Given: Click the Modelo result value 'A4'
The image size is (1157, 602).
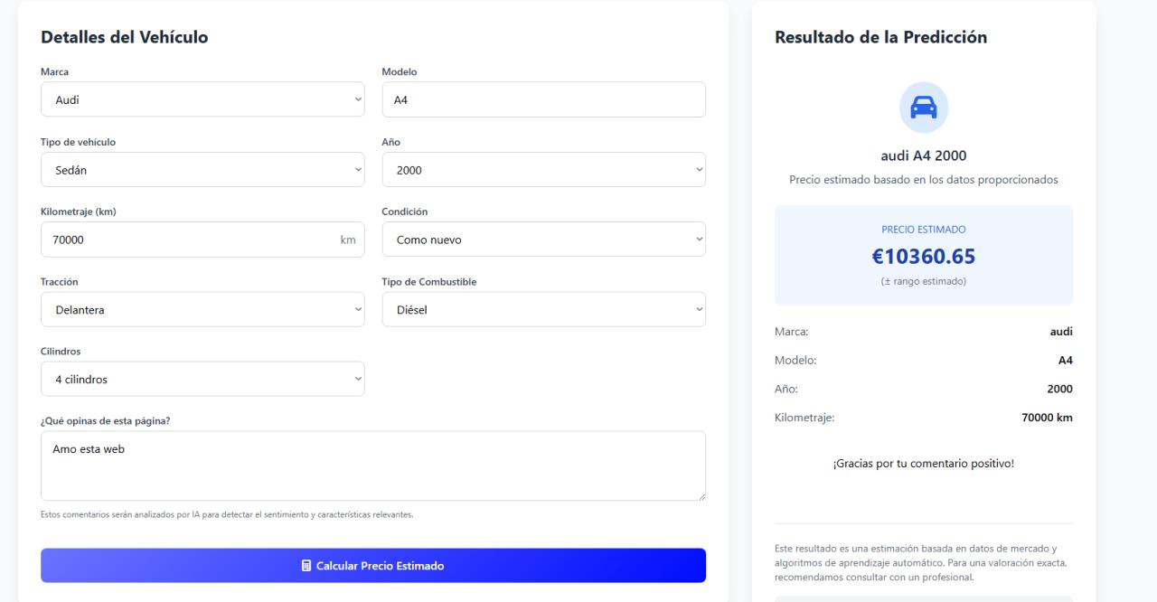Looking at the screenshot, I should (x=1066, y=361).
